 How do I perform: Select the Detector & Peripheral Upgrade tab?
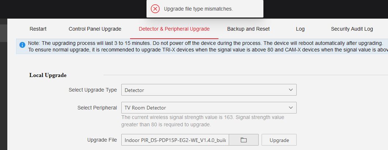174,29
